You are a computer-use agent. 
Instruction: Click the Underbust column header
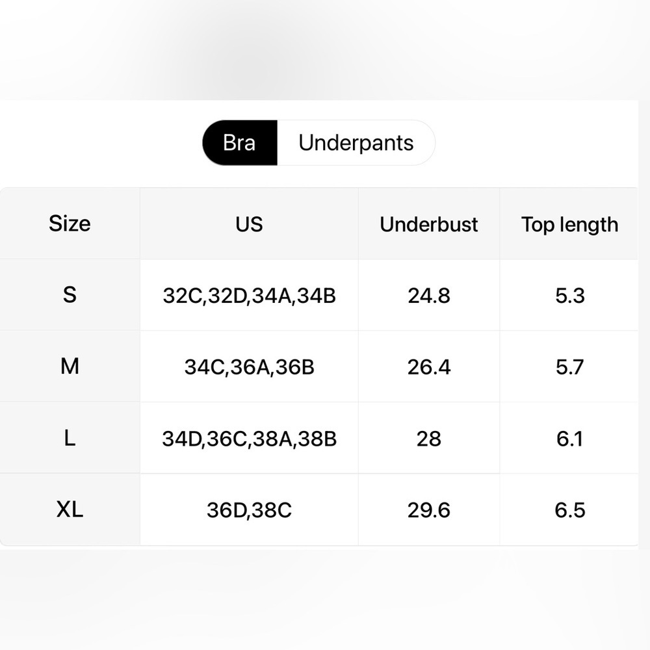429,224
